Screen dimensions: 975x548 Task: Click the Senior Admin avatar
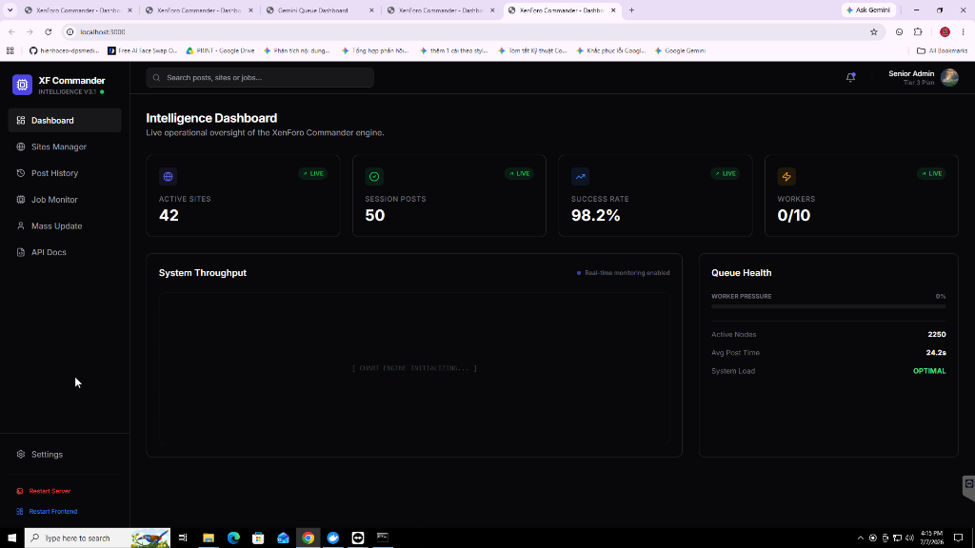949,78
